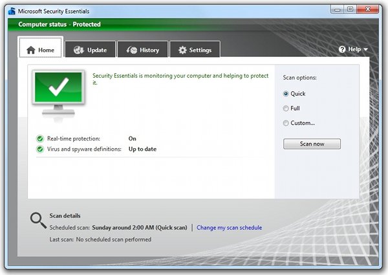Click 'Sunday around 2:00 AM (Quick scan)' text

click(x=140, y=228)
